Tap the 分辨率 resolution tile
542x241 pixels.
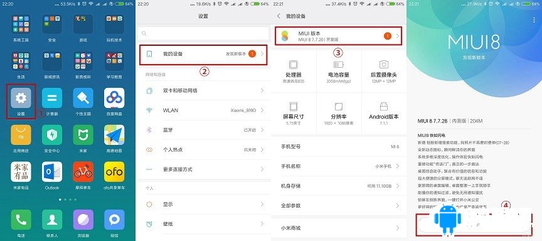(x=339, y=114)
